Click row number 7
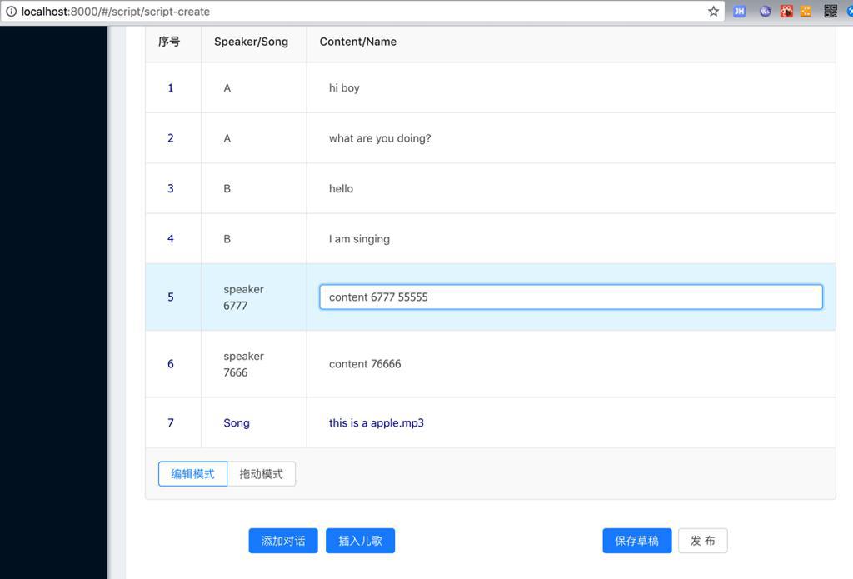The height and width of the screenshot is (579, 853). [171, 423]
